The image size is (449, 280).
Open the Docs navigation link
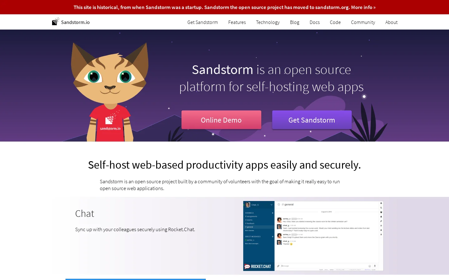[x=315, y=22]
